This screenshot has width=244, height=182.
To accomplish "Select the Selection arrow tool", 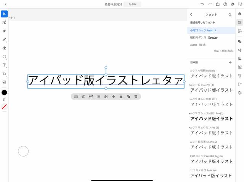I will (x=4, y=14).
